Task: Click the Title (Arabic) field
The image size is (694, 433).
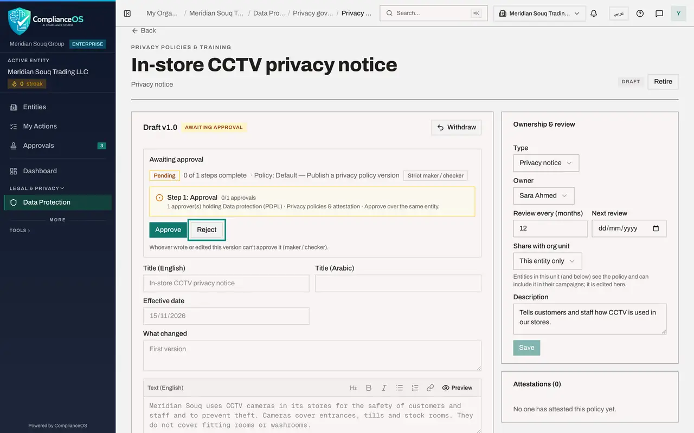Action: (398, 284)
